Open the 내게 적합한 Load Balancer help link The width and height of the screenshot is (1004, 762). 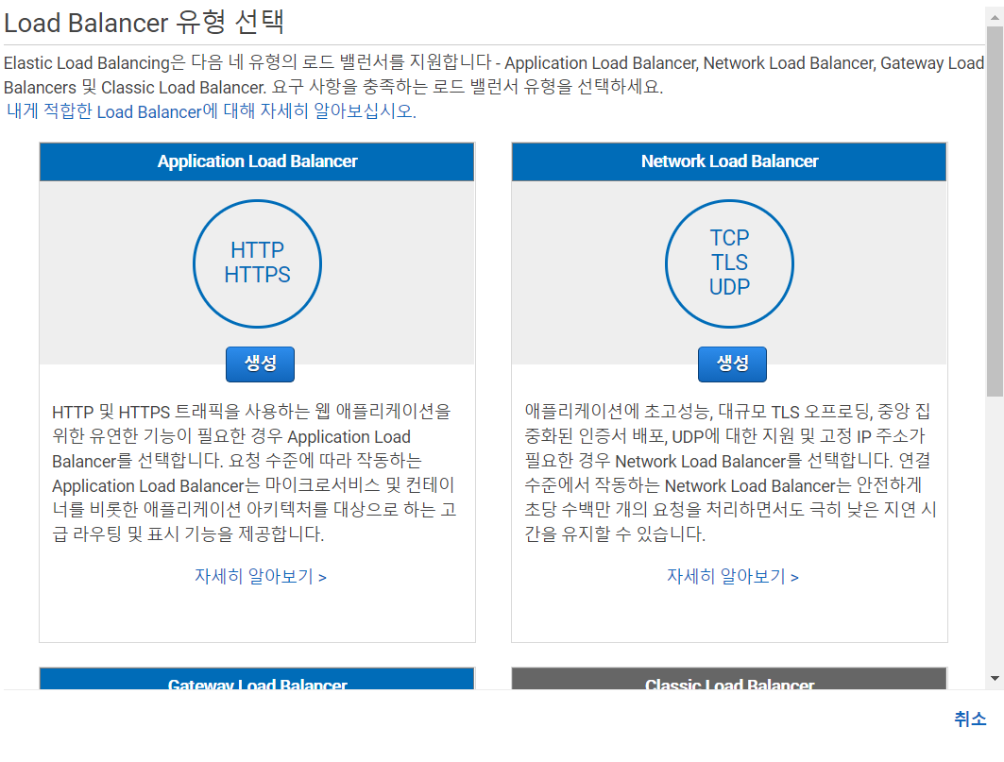click(212, 111)
